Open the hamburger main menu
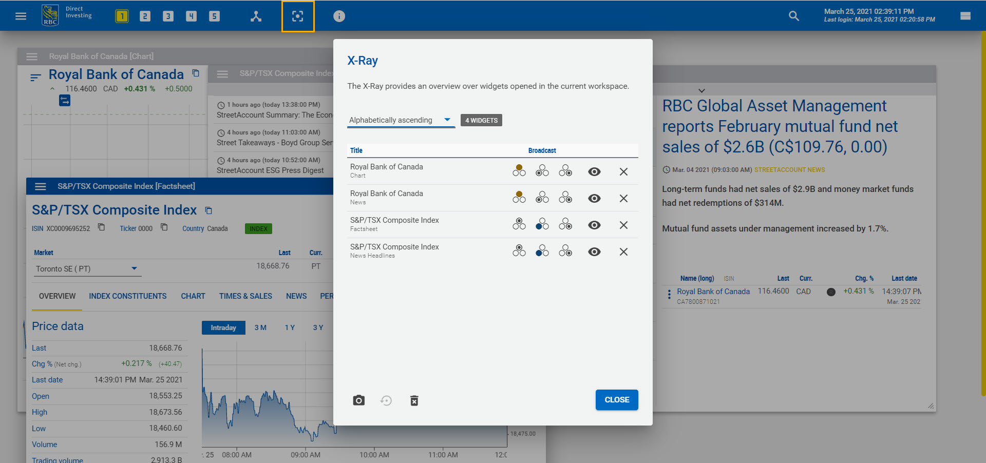This screenshot has height=463, width=986. coord(21,16)
